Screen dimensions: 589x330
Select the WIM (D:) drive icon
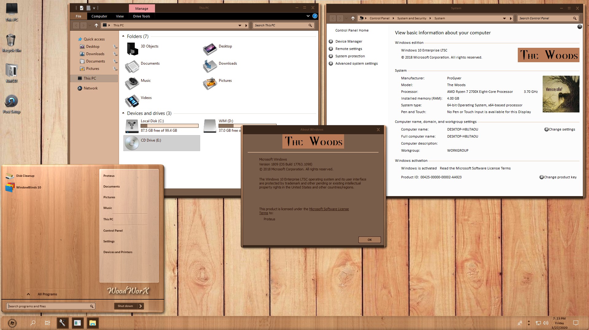point(210,126)
